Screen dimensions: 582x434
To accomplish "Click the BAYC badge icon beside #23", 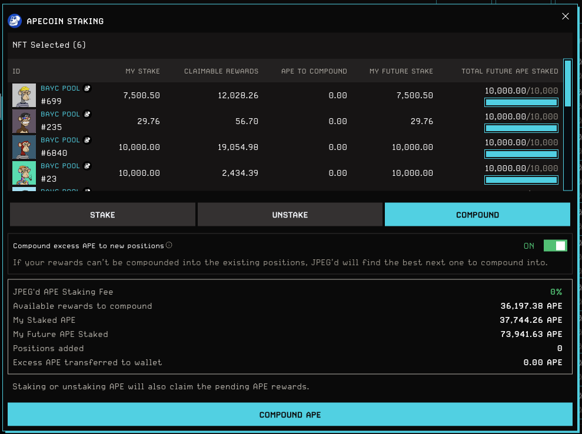I will click(87, 166).
